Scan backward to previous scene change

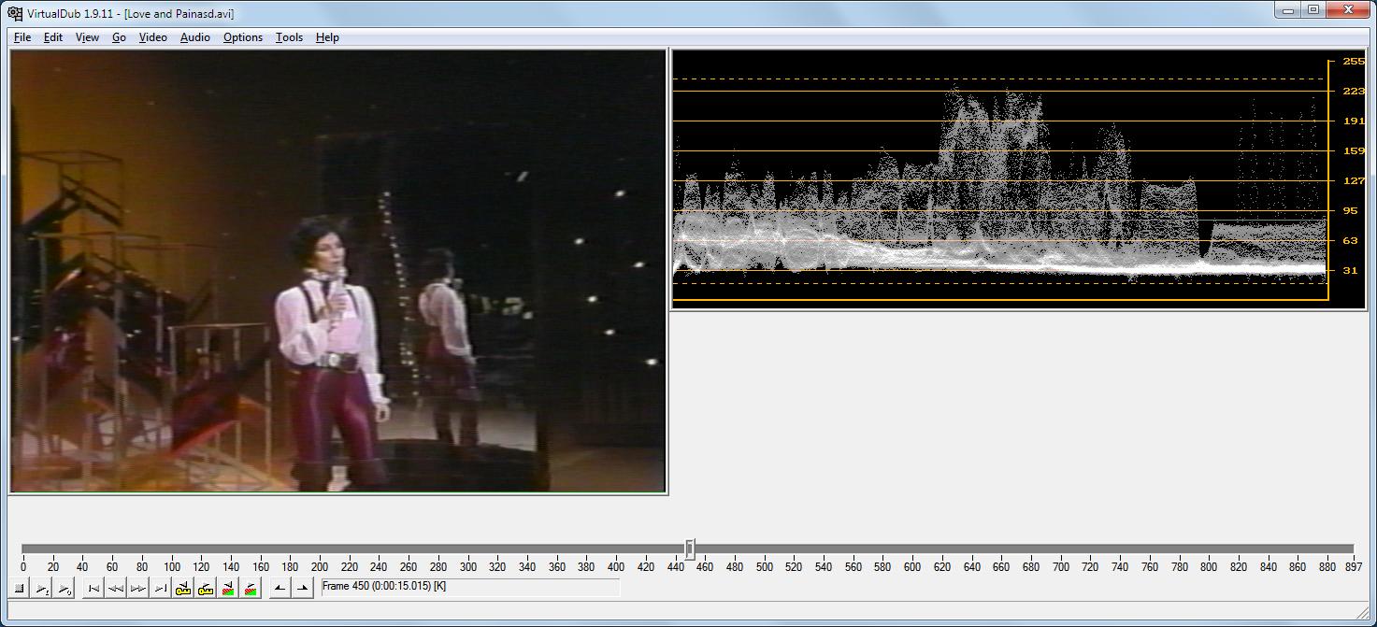pyautogui.click(x=228, y=588)
